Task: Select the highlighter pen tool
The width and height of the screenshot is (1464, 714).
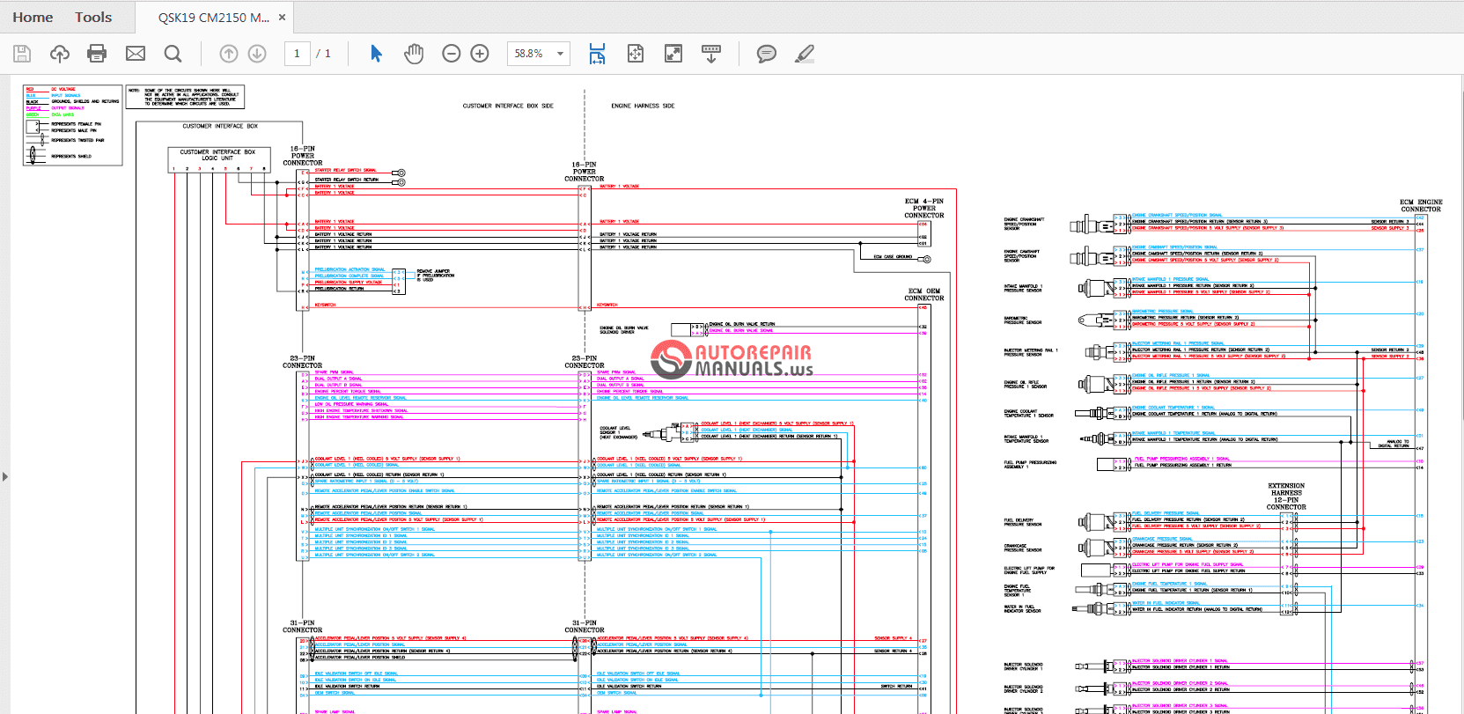Action: click(805, 54)
